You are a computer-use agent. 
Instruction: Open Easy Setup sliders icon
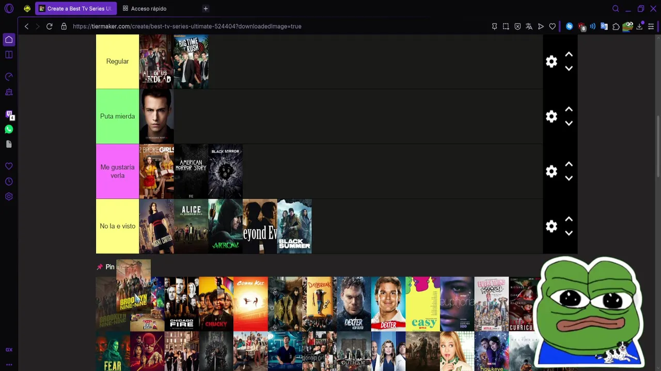coord(651,26)
